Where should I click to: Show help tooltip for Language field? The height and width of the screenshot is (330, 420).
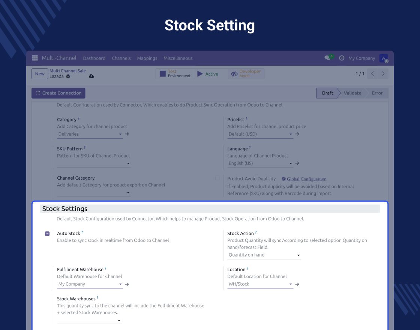tap(250, 147)
